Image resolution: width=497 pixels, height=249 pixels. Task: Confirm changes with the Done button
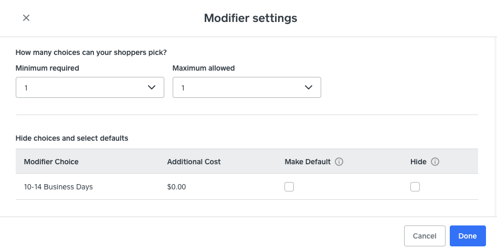(467, 236)
